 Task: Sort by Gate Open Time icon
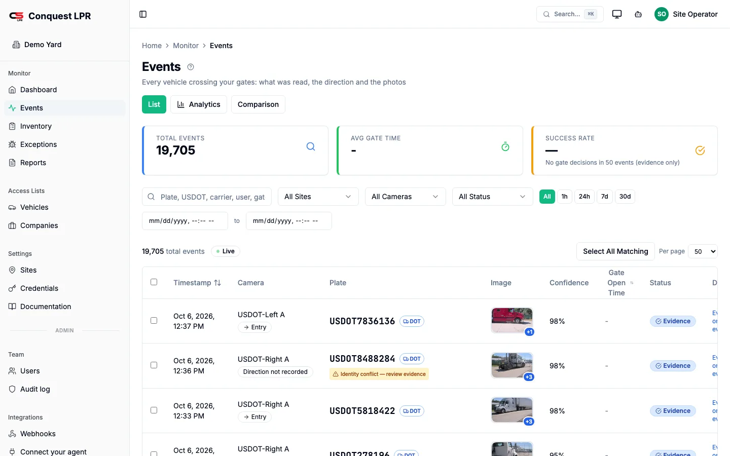click(632, 283)
